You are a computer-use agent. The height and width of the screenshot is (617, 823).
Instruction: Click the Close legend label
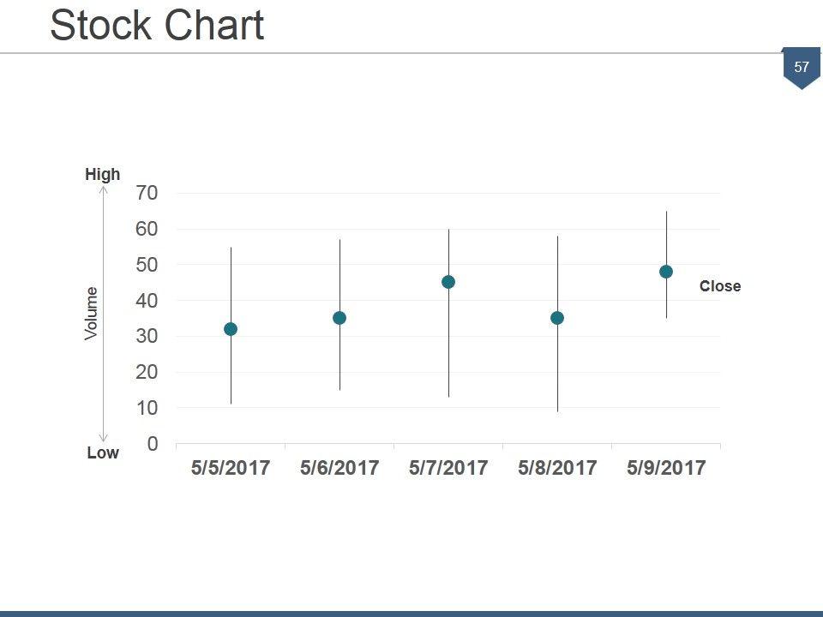click(x=719, y=286)
